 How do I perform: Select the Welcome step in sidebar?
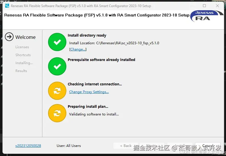pyautogui.click(x=25, y=37)
